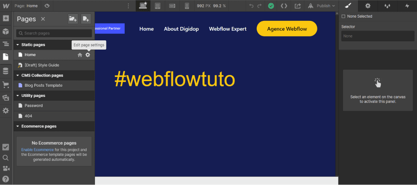Toggle the None Selected checkbox
Viewport: 417px width, 185px height.
click(x=343, y=17)
